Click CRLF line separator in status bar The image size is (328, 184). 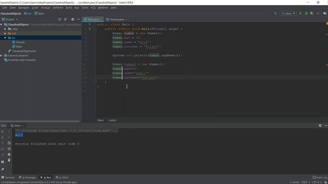pyautogui.click(x=305, y=182)
